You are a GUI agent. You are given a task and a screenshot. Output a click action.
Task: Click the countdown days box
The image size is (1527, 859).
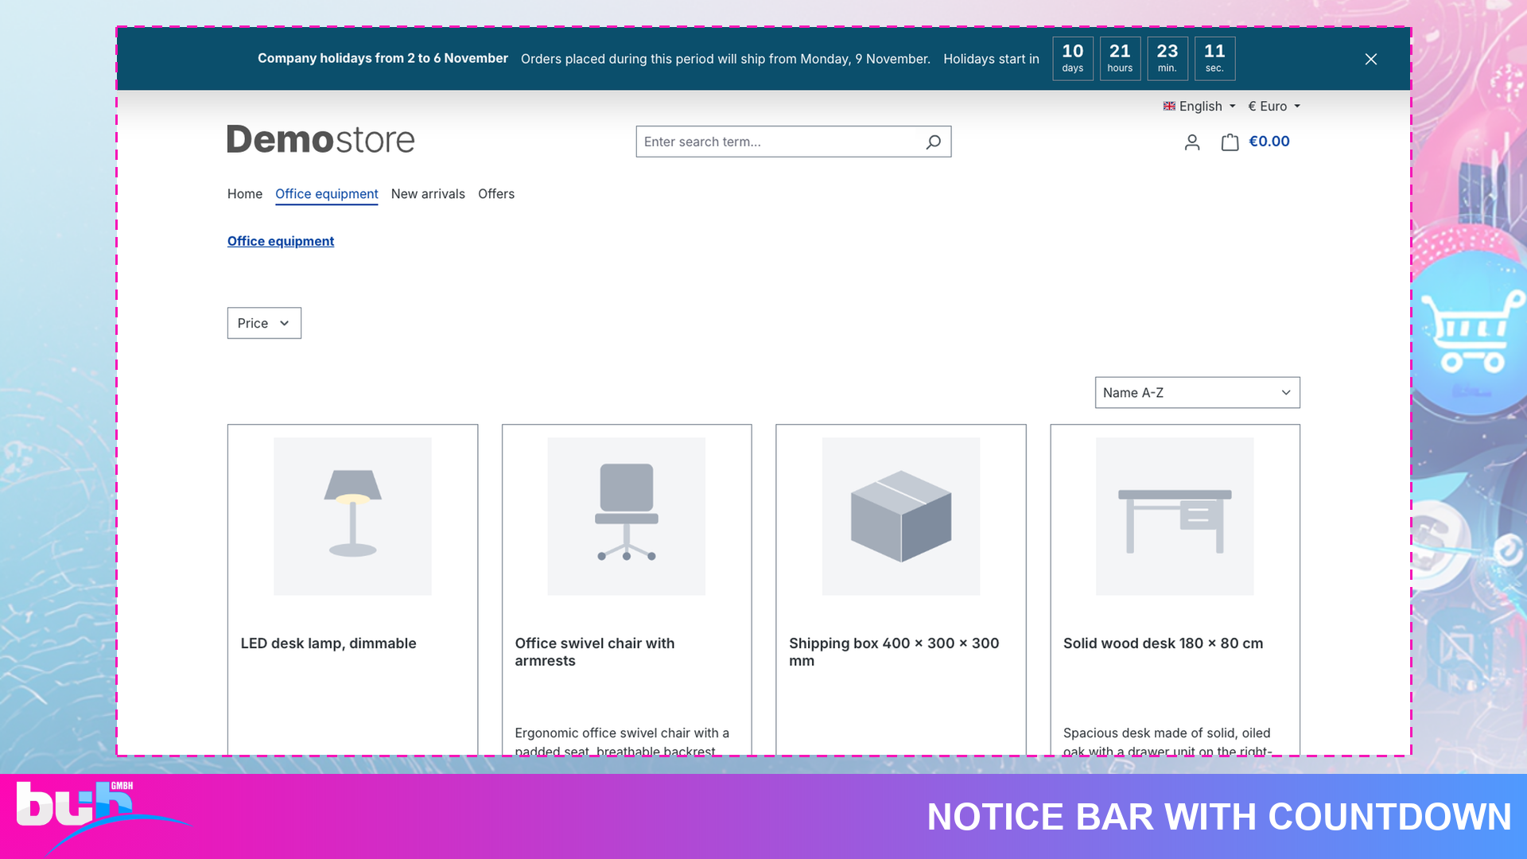coord(1073,59)
